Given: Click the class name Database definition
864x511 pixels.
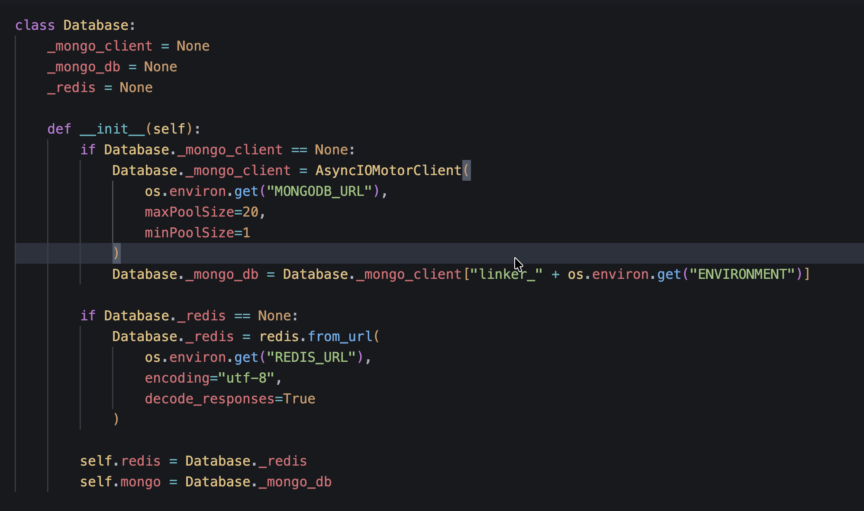Looking at the screenshot, I should tap(96, 25).
